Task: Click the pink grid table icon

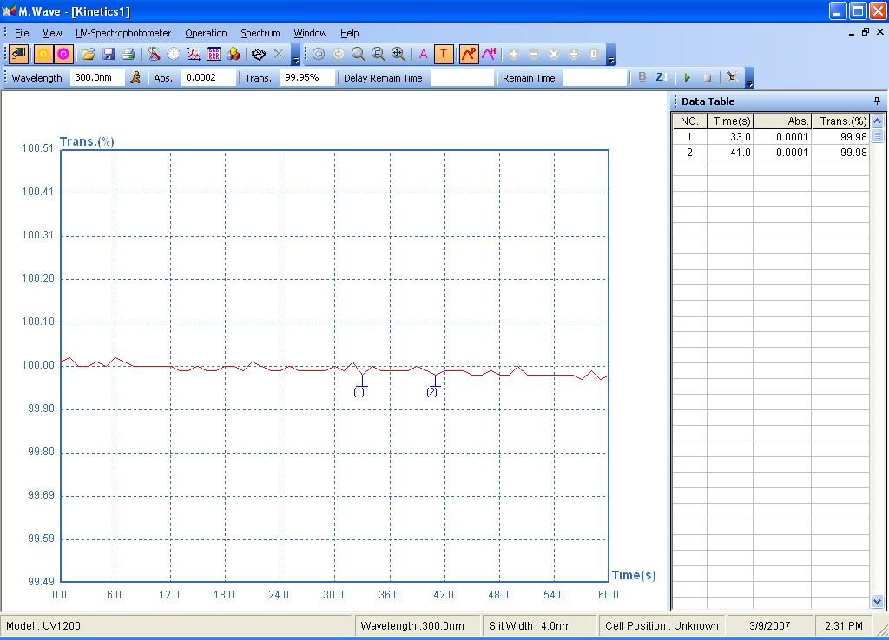Action: click(x=214, y=54)
